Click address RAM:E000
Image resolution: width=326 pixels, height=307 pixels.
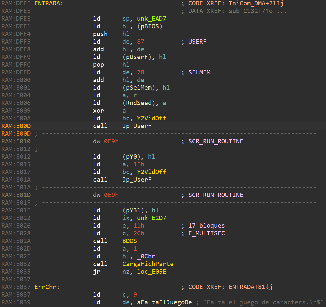[16, 80]
